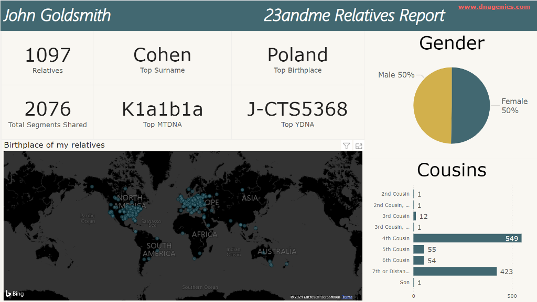
Task: Select the 6th Cousin bar
Action: point(418,260)
